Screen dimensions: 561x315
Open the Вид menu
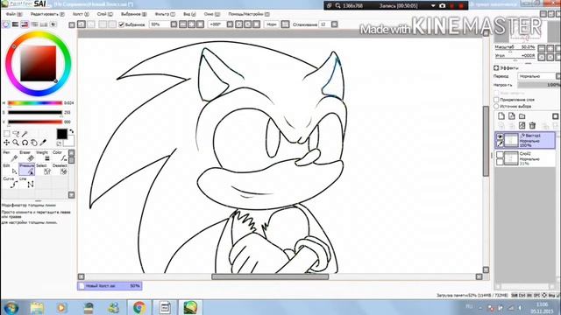[189, 14]
